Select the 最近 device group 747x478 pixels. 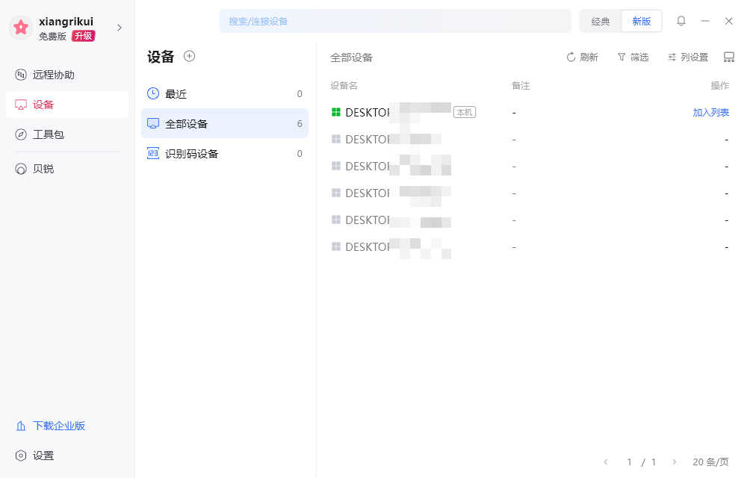[225, 94]
